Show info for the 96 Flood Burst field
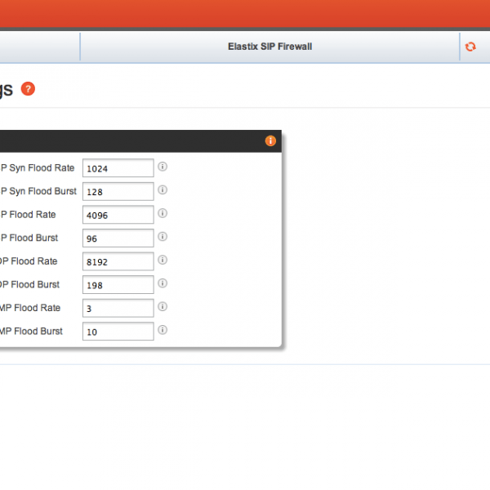Image resolution: width=490 pixels, height=490 pixels. 163,237
